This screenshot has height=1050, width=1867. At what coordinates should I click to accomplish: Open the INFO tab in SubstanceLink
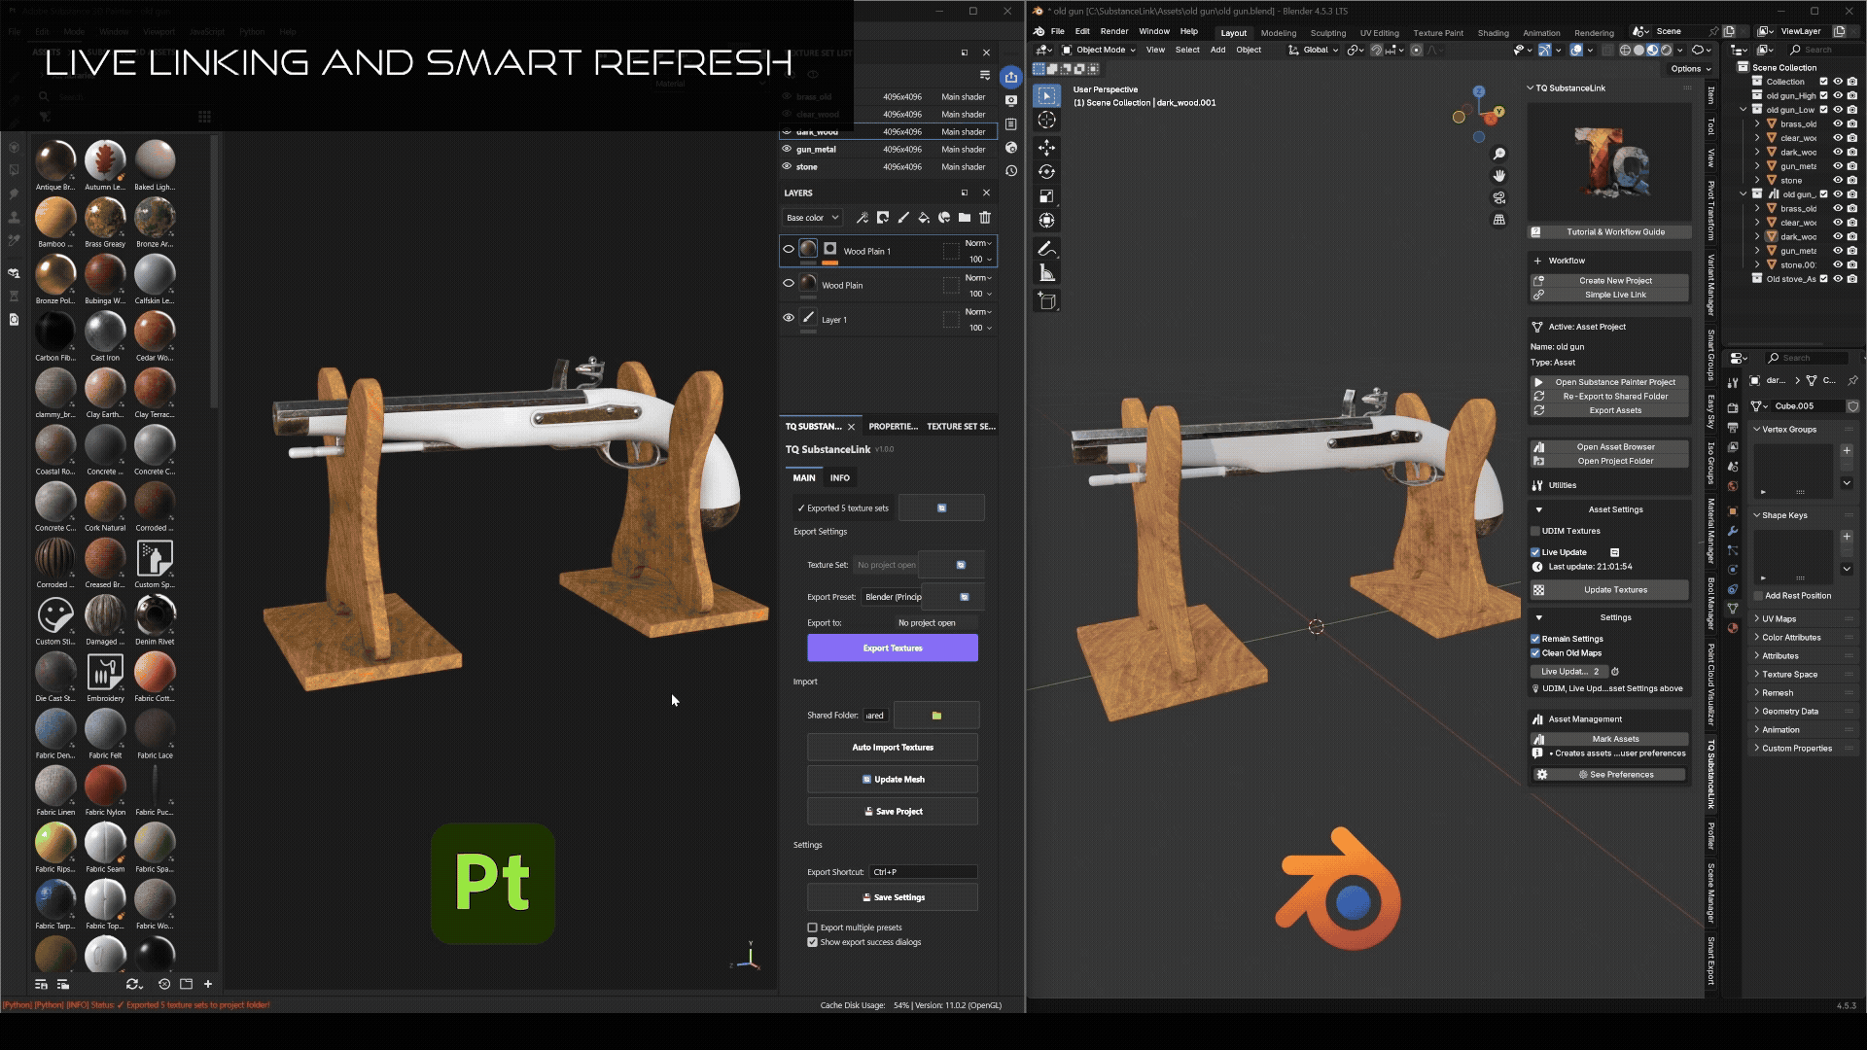(x=839, y=478)
